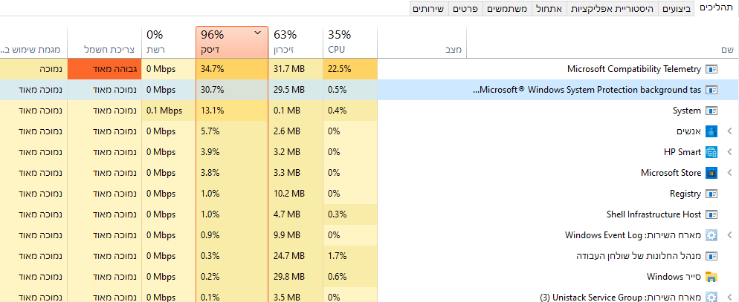Click the 10.2 MB memory cell
This screenshot has height=302, width=739.
[x=296, y=194]
